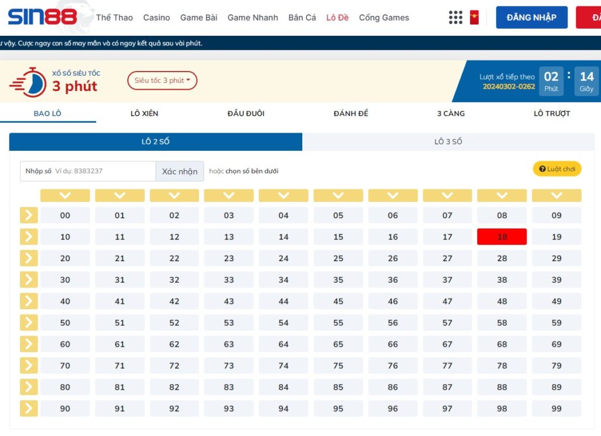Viewport: 601px width, 436px height.
Task: Open the ĐÁNH ĐỀ betting tab
Action: click(350, 113)
